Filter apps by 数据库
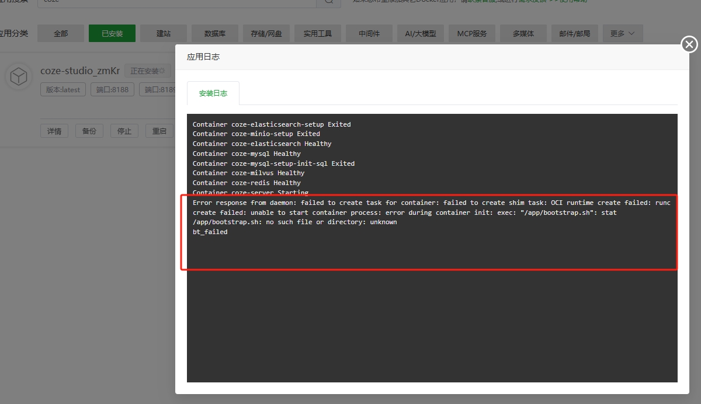701x404 pixels. point(215,33)
